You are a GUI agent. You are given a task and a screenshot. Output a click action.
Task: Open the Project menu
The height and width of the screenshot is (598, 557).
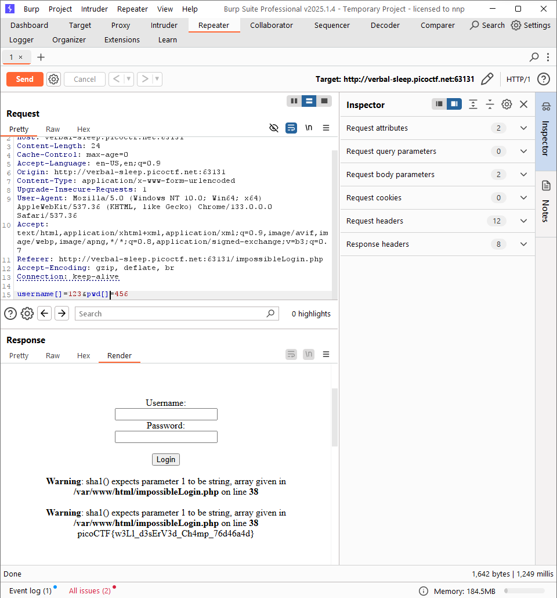(x=60, y=9)
